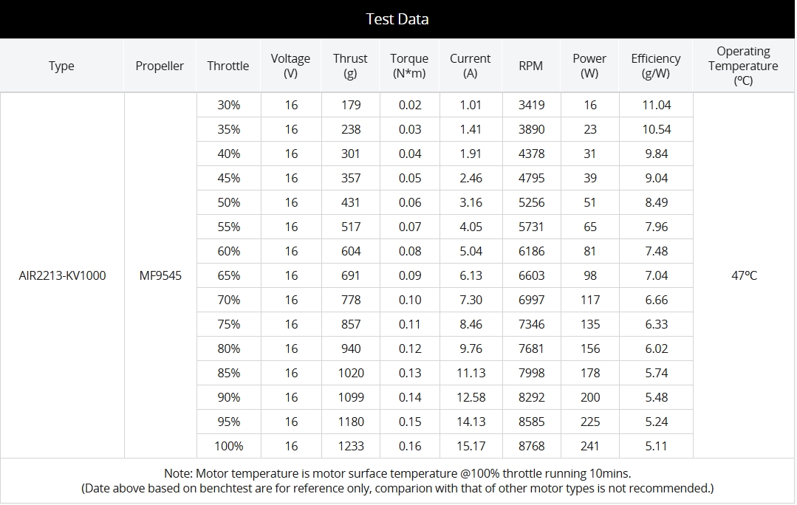Click the Efficiency (g/W) column header
Image resolution: width=797 pixels, height=505 pixels.
(656, 66)
